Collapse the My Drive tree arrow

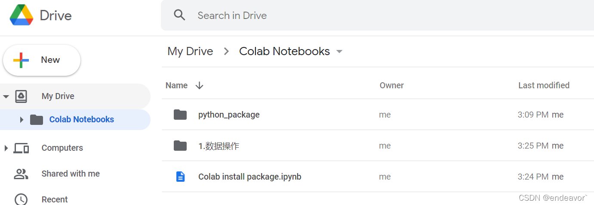[x=6, y=96]
